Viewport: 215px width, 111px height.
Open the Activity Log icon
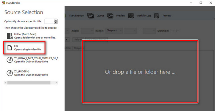pos(131,16)
